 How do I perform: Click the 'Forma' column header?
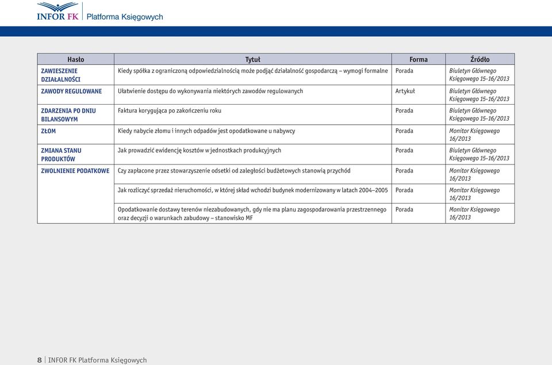(x=419, y=59)
